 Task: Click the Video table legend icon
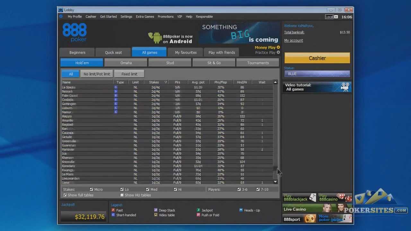[156, 215]
